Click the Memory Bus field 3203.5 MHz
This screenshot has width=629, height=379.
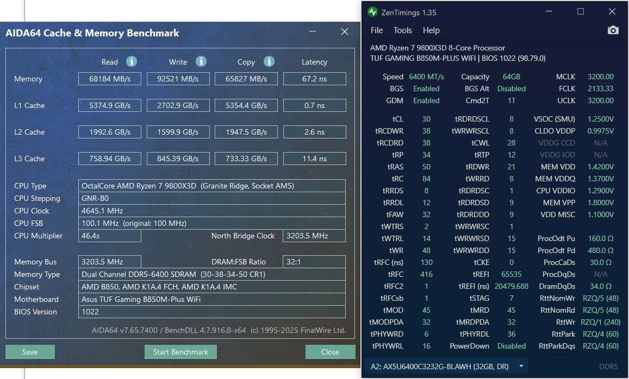coord(109,262)
